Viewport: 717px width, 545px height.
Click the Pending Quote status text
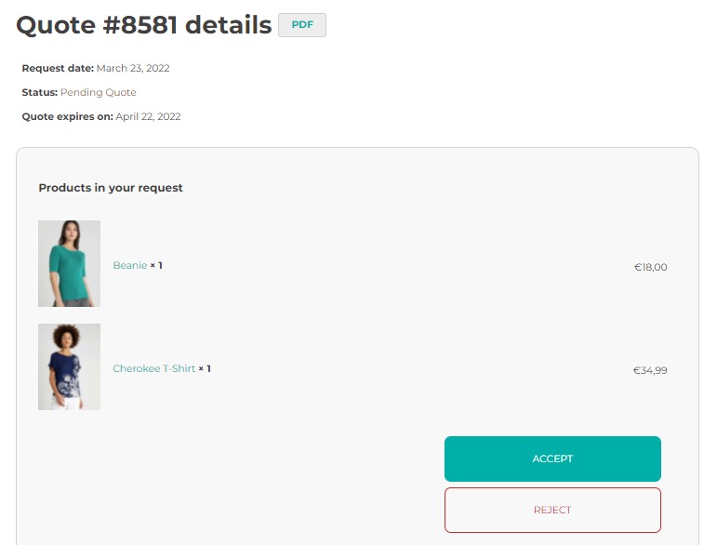pyautogui.click(x=99, y=93)
